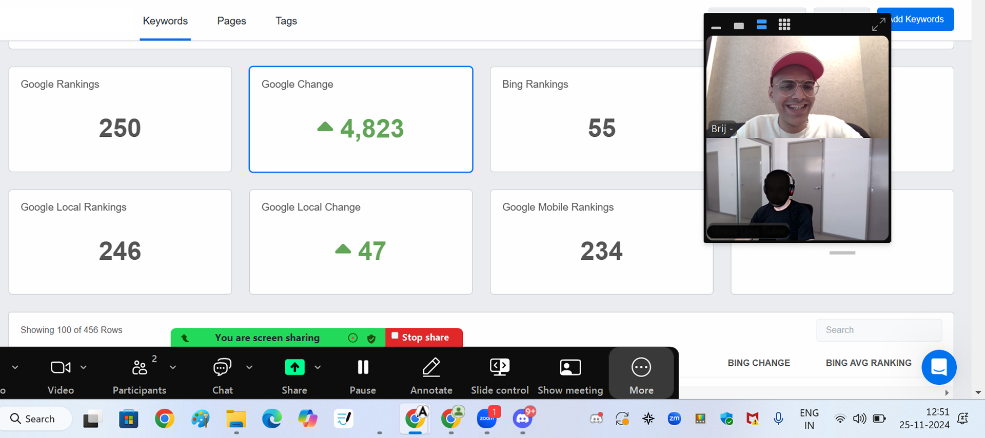Pause the screen share
This screenshot has width=985, height=438.
point(363,367)
